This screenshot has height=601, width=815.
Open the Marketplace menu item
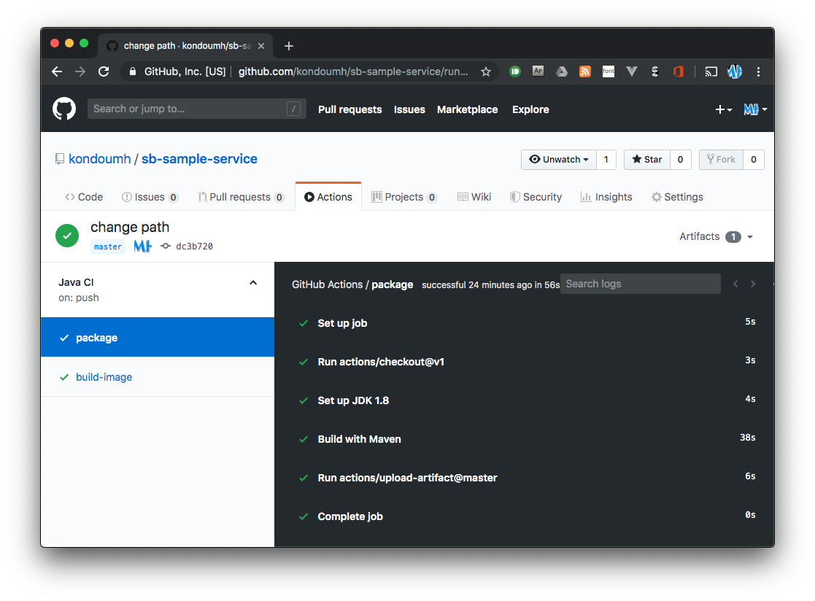tap(467, 109)
